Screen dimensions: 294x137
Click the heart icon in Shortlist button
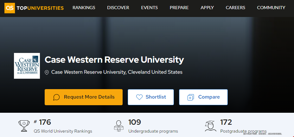point(139,97)
